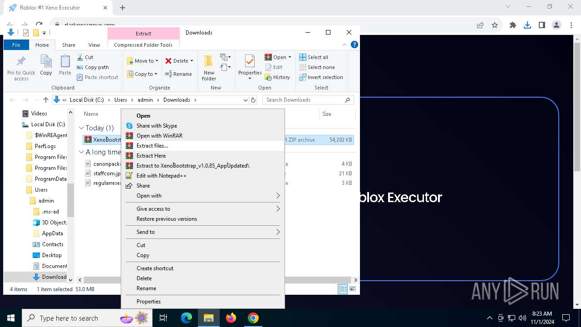The width and height of the screenshot is (581, 327).
Task: Switch to the Share ribbon tab
Action: [69, 45]
